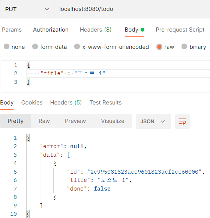Place cursor at request editor closing brace on line 3

click(x=28, y=82)
